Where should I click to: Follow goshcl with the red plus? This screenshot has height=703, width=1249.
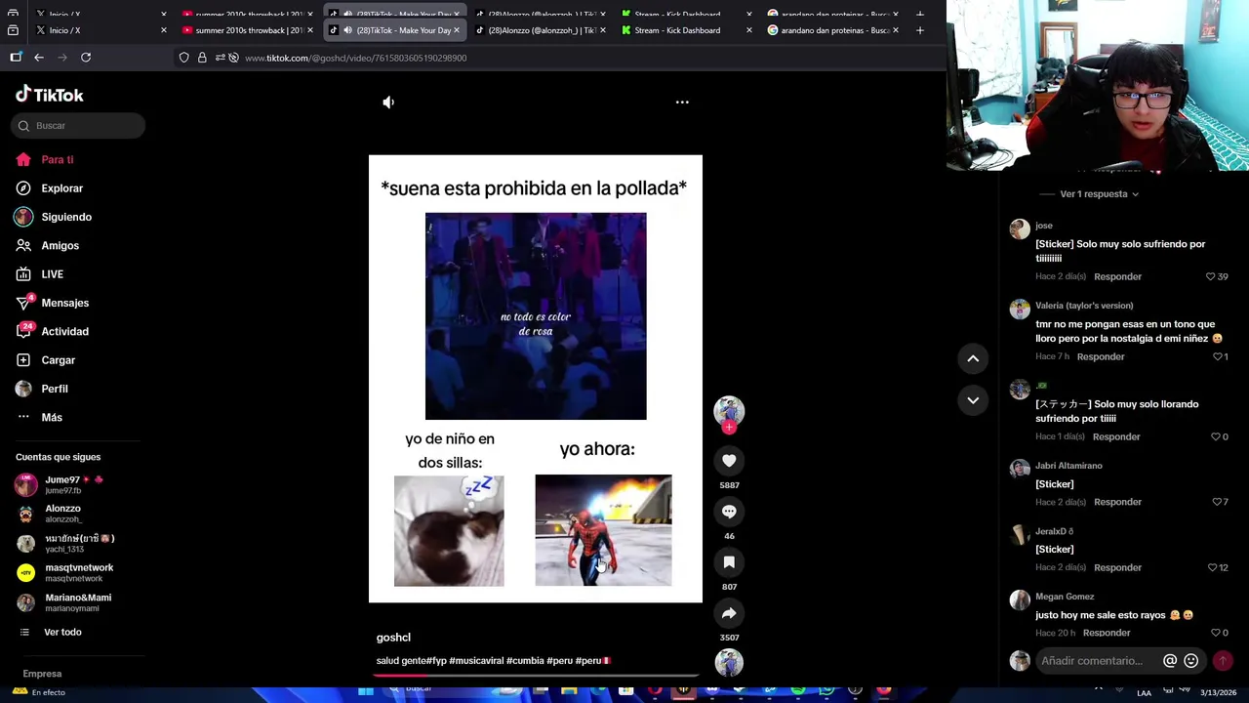tap(729, 427)
